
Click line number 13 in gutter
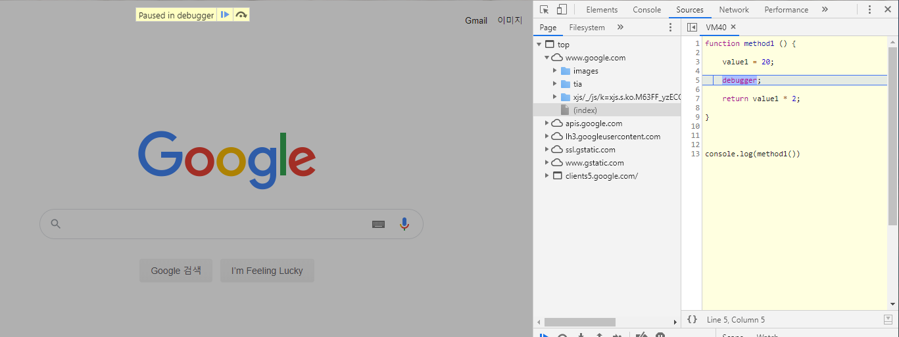click(x=695, y=154)
